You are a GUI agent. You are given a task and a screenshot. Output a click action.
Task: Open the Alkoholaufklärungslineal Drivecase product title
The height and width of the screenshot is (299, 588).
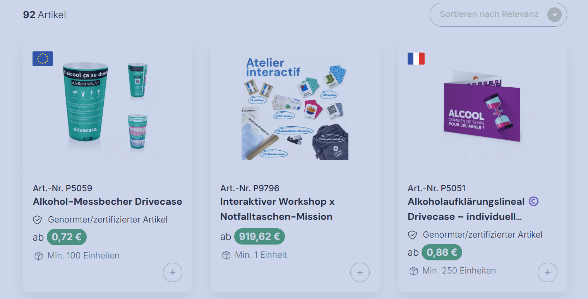coord(466,209)
